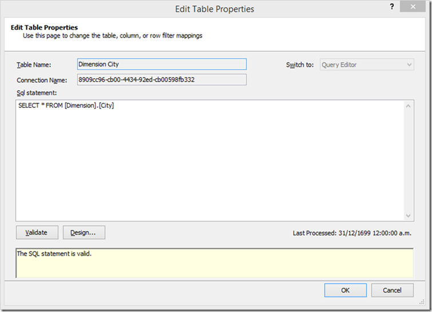Viewport: 432px width, 312px height.
Task: Click inside the Sql statement text area
Action: [210, 160]
